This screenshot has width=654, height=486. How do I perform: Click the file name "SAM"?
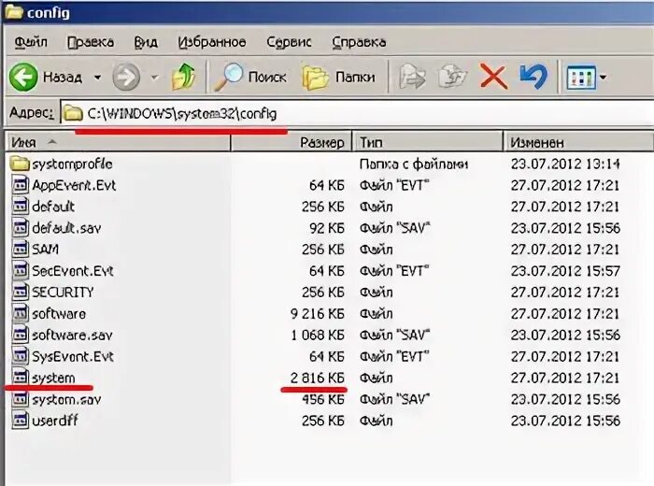tap(45, 250)
